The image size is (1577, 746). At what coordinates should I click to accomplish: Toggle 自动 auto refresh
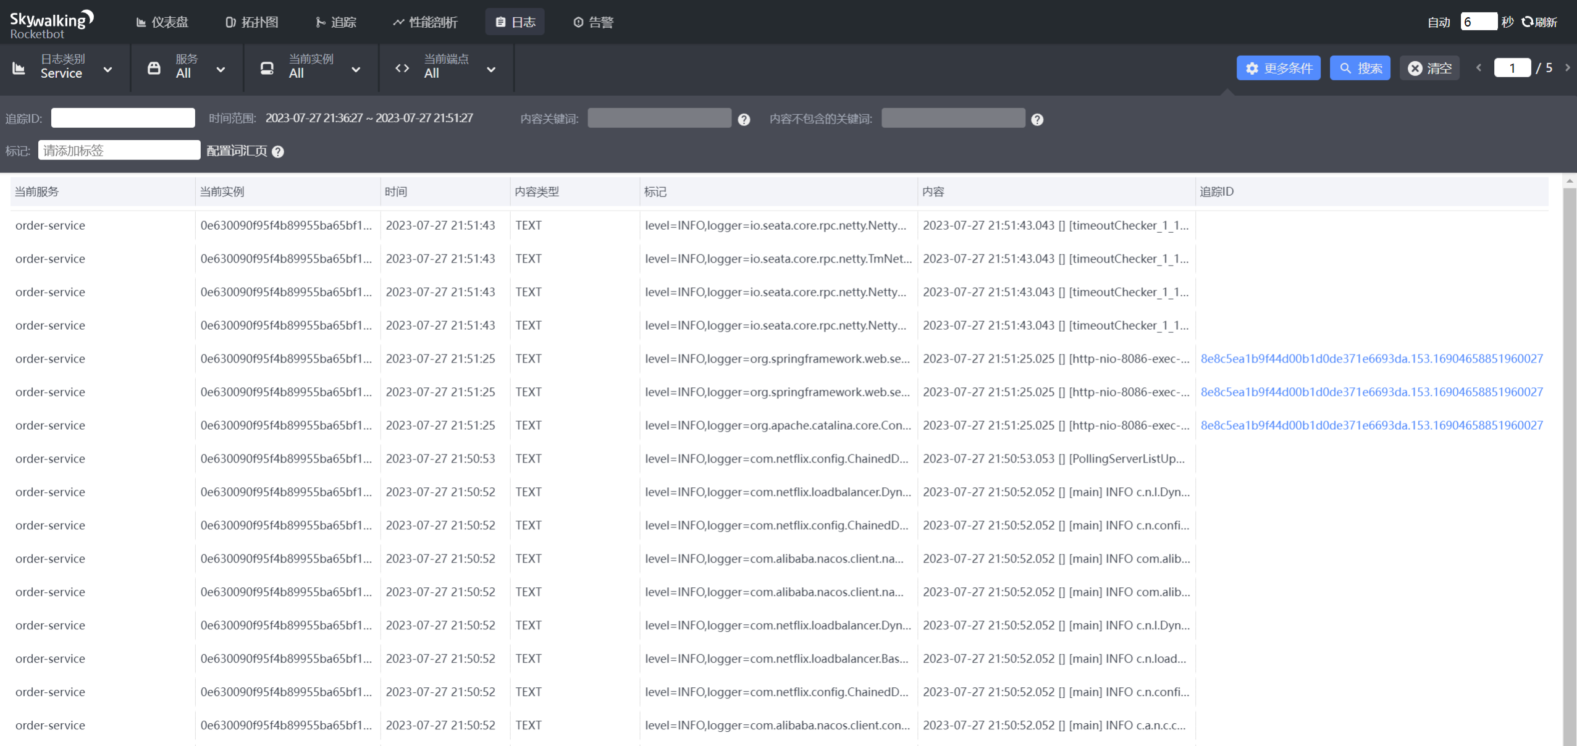tap(1438, 22)
